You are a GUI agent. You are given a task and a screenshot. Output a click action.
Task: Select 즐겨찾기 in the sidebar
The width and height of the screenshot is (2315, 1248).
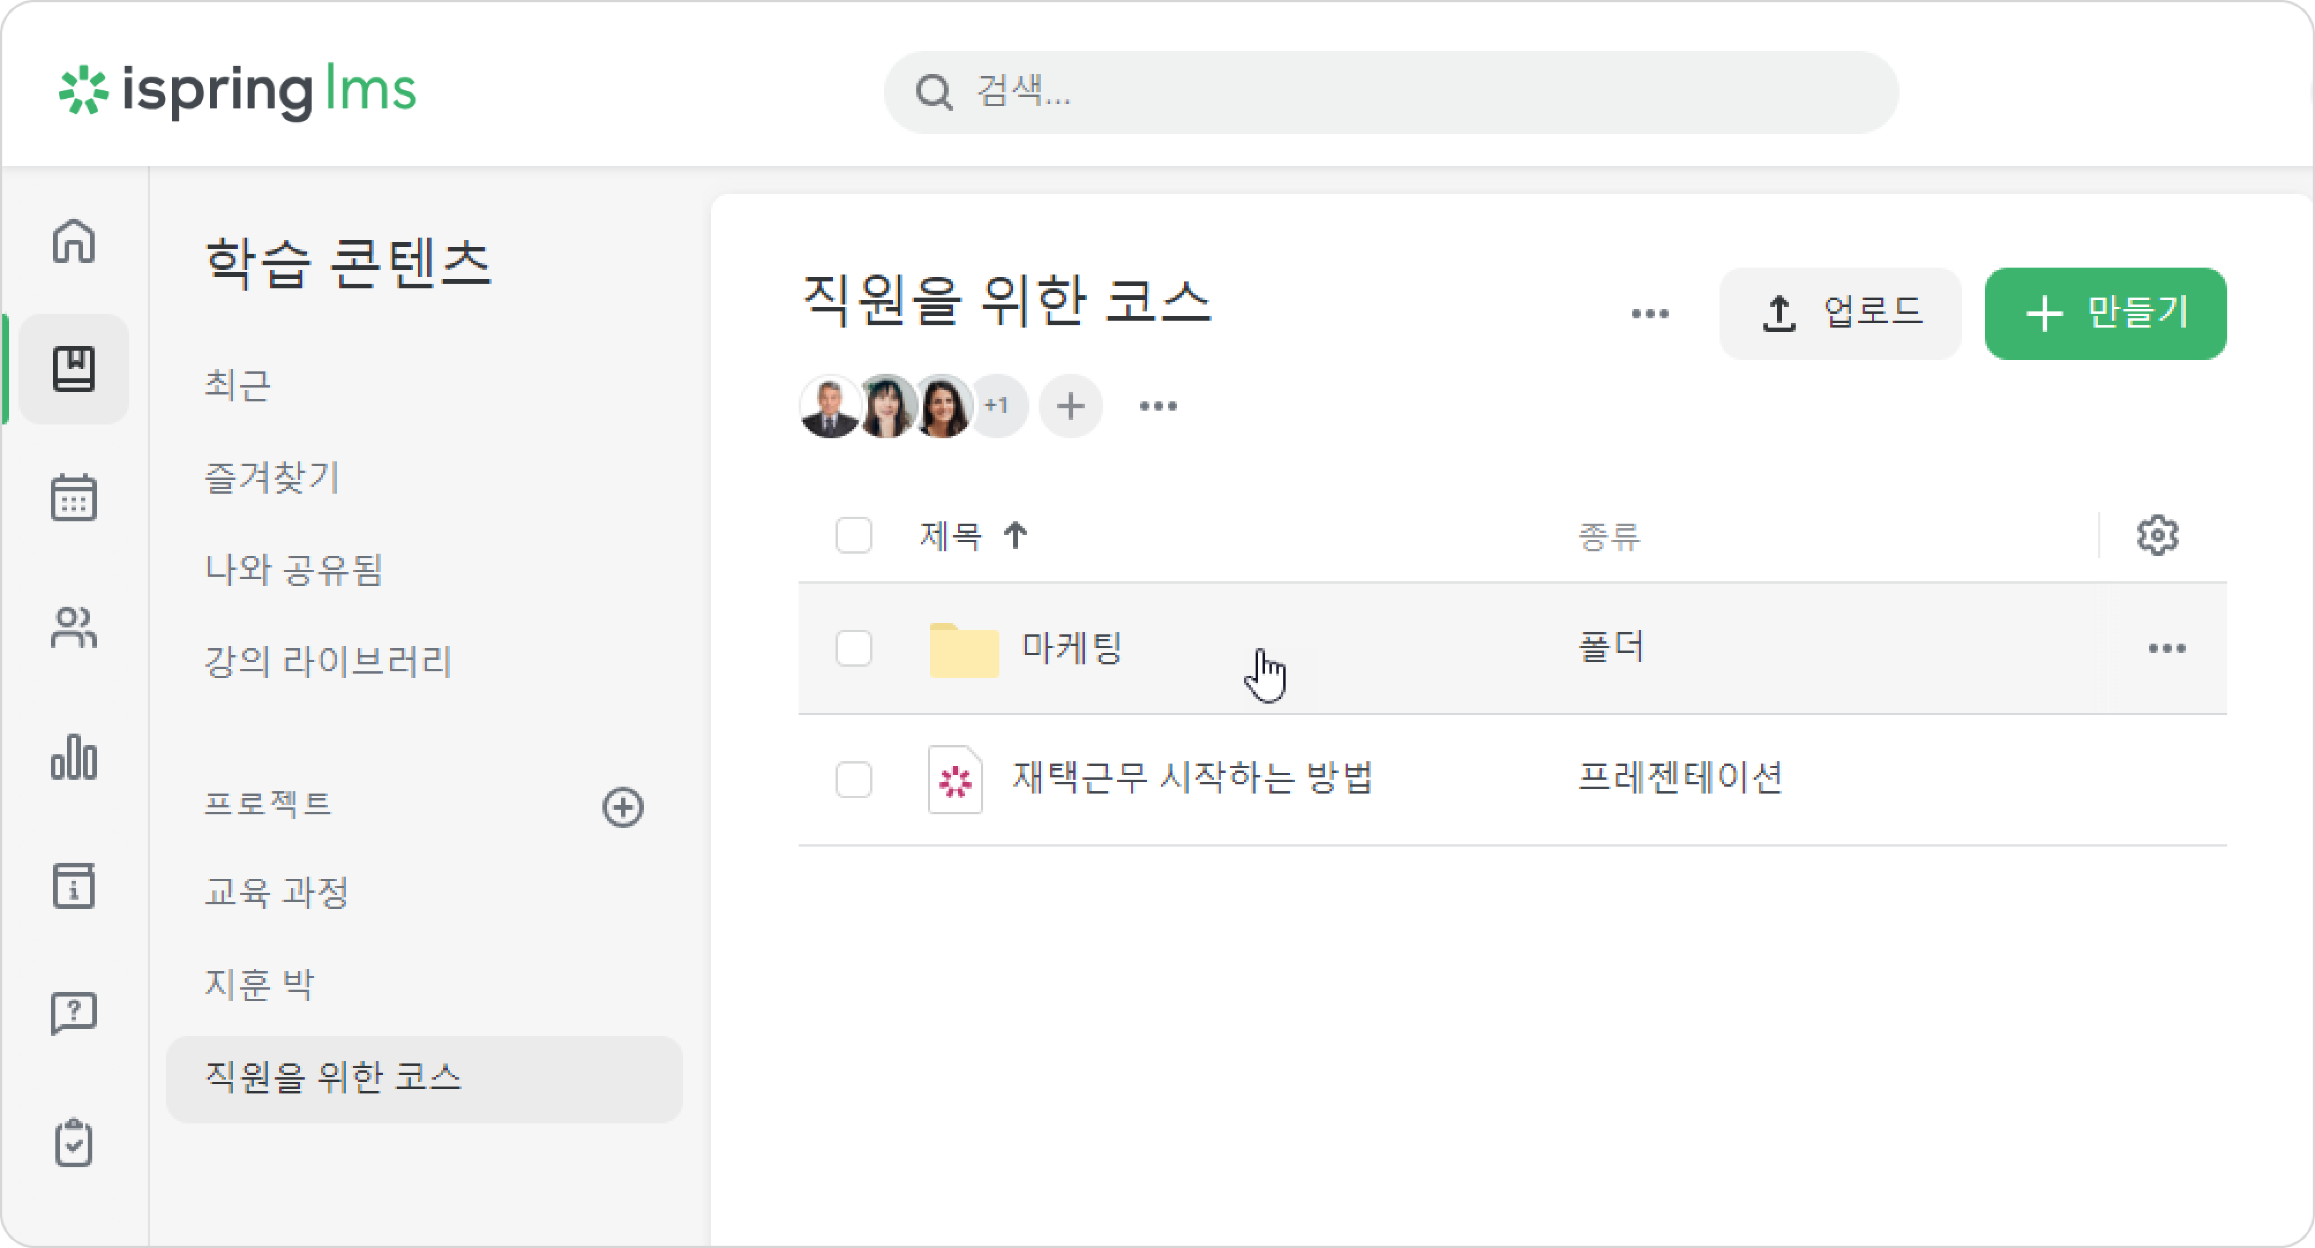click(x=272, y=477)
